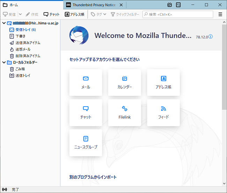This screenshot has height=193, width=227.
Task: Click the scrollbar down arrow
Action: [224, 184]
